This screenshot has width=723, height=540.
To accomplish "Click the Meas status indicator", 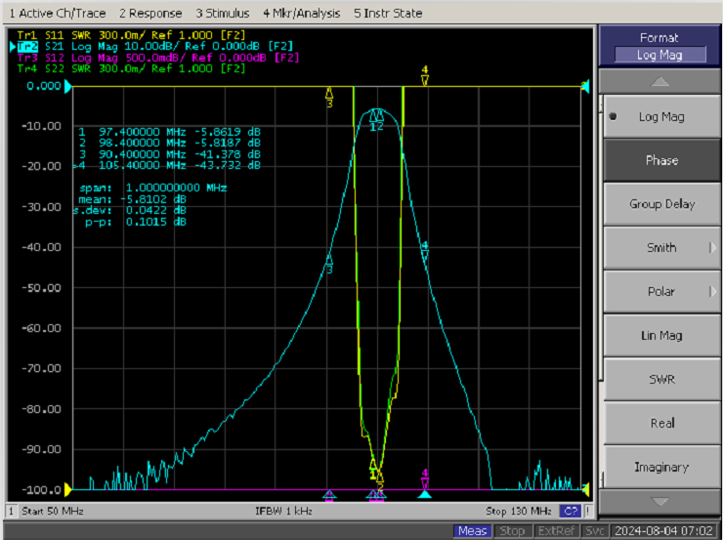I will (472, 531).
